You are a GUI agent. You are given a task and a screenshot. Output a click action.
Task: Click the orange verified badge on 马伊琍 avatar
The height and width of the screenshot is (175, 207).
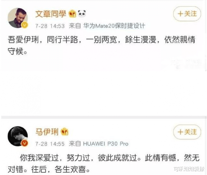(25, 143)
